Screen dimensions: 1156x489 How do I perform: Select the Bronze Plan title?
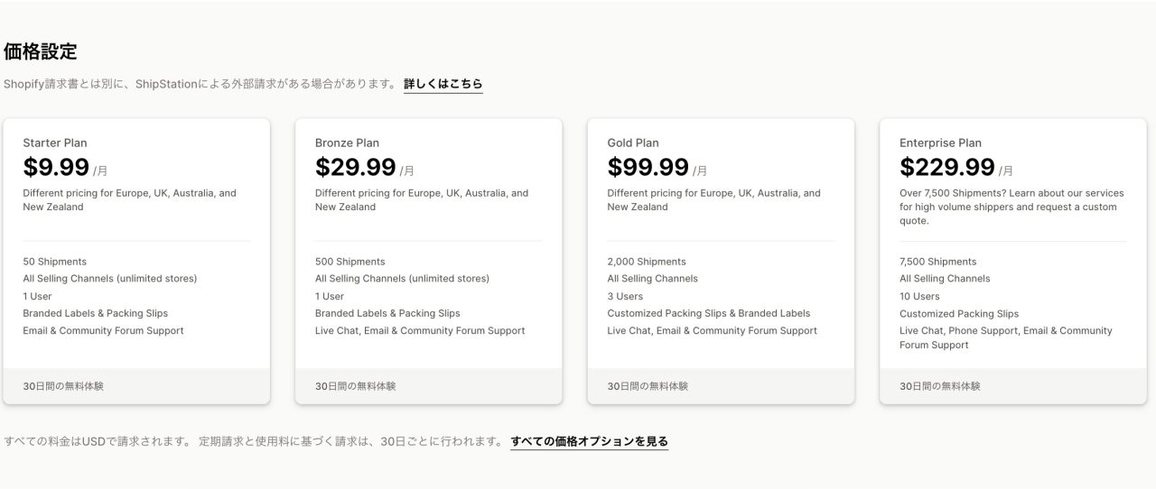[347, 143]
